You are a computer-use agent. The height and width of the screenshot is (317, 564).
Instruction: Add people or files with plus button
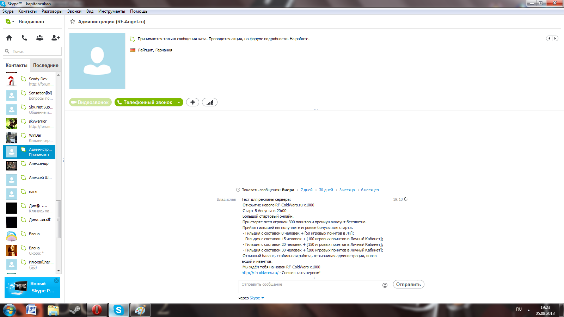click(x=192, y=102)
